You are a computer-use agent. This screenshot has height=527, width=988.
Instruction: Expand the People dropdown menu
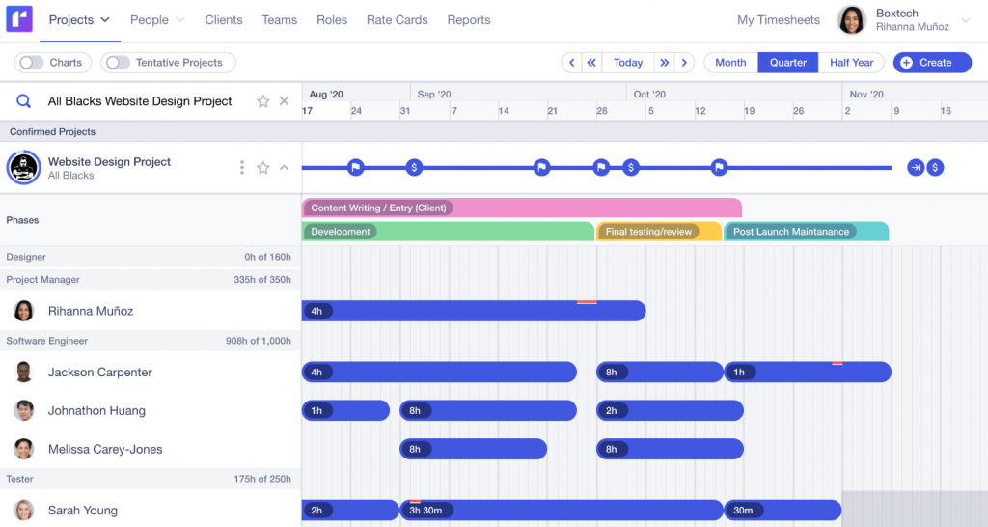[157, 20]
